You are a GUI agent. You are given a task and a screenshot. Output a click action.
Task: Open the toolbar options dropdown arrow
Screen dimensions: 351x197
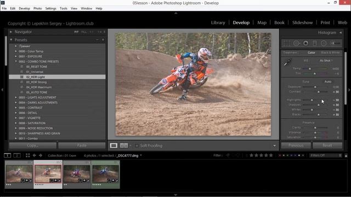tap(274, 146)
